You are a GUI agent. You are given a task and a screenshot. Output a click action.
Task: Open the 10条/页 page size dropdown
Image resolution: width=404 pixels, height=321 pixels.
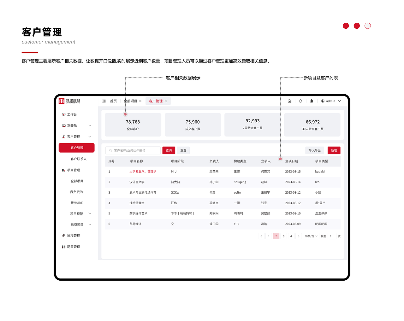(x=311, y=236)
